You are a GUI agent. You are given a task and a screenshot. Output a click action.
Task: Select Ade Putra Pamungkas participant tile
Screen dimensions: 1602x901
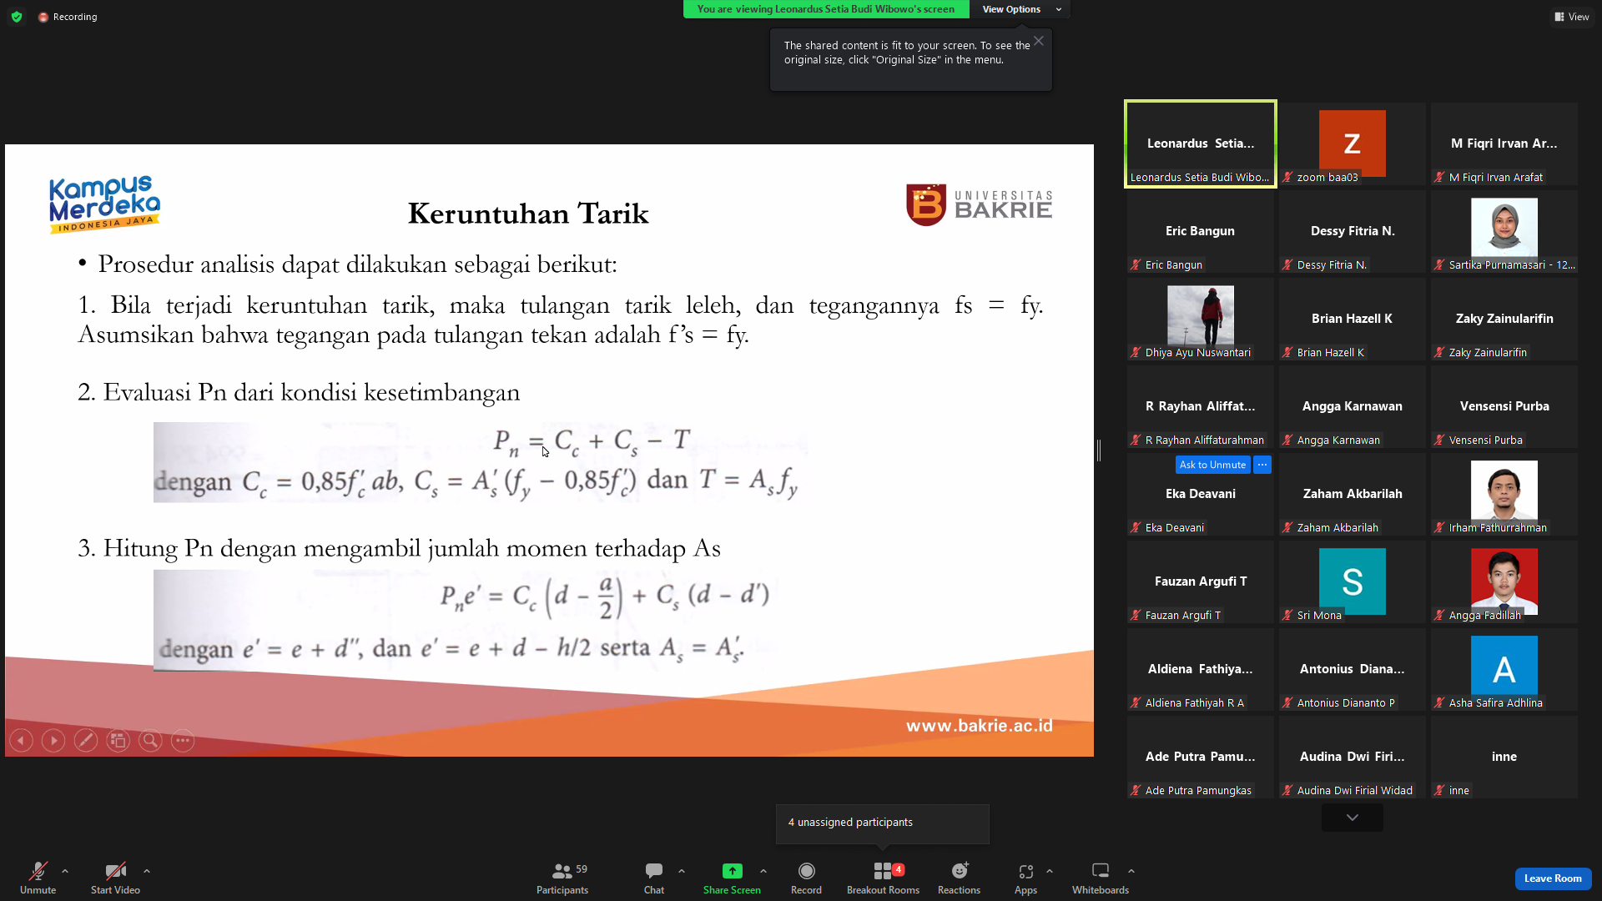click(1201, 758)
